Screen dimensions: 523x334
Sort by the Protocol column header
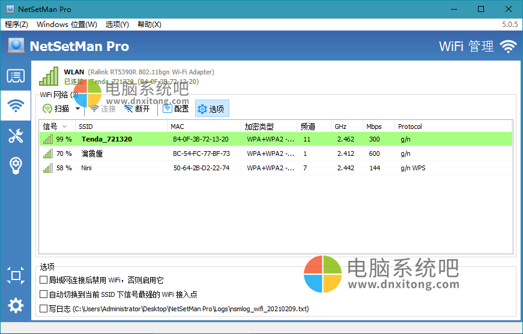click(453, 127)
